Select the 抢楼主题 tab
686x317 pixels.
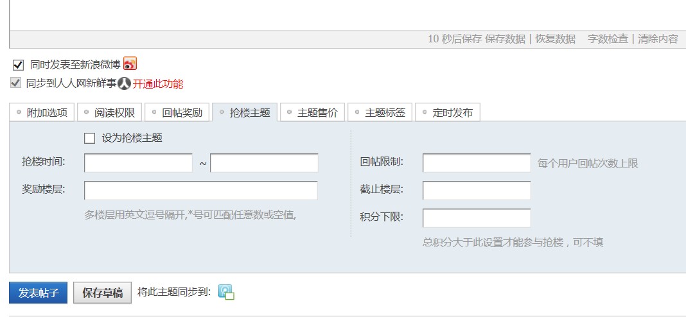pos(245,112)
